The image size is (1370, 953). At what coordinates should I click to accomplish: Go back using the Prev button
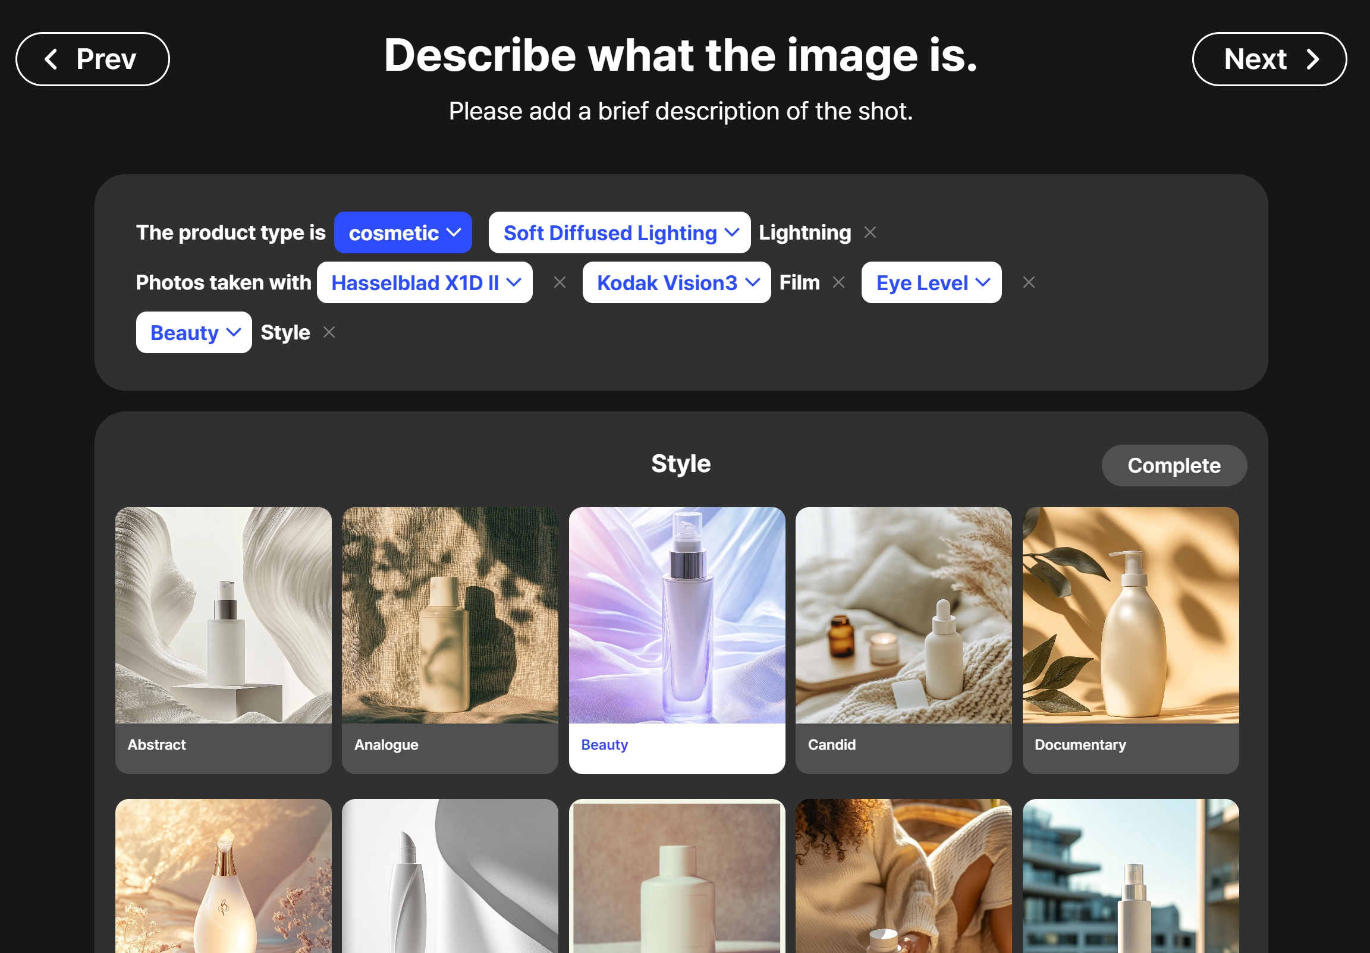93,59
